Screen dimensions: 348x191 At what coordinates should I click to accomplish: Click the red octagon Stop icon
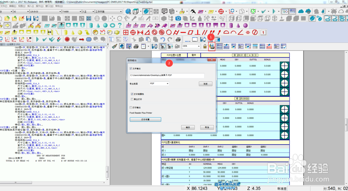pos(67,39)
